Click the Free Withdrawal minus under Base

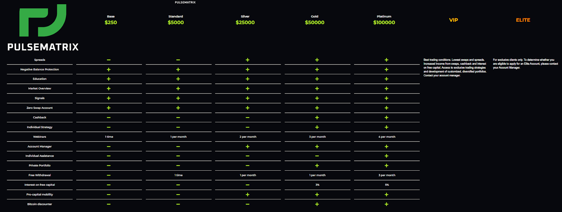pos(109,175)
